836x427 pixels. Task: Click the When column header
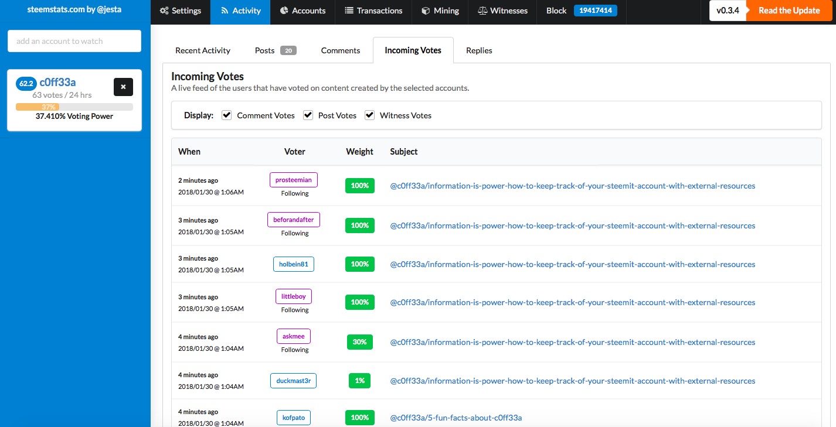click(x=189, y=152)
